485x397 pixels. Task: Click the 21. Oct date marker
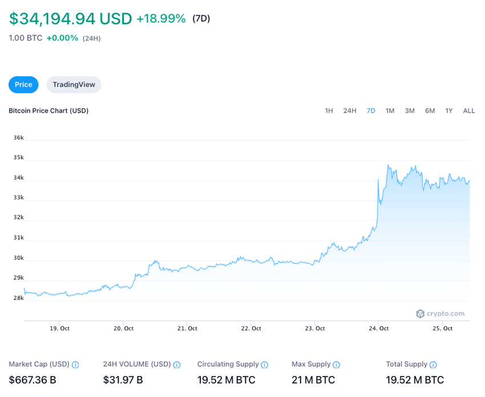click(x=188, y=329)
